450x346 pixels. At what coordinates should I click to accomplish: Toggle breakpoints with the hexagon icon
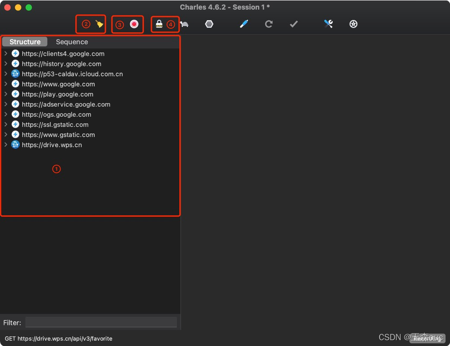pyautogui.click(x=209, y=24)
